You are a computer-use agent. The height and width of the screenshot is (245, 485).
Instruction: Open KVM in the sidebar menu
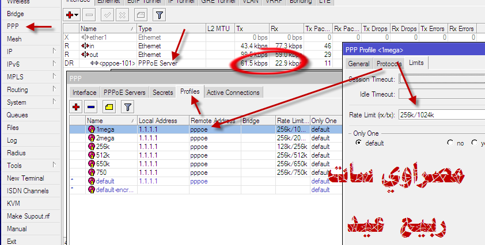(x=13, y=204)
